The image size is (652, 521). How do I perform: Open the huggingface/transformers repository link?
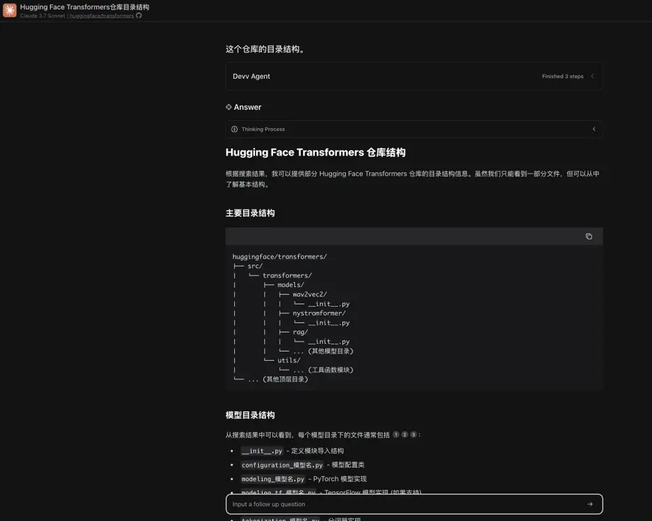pyautogui.click(x=101, y=16)
